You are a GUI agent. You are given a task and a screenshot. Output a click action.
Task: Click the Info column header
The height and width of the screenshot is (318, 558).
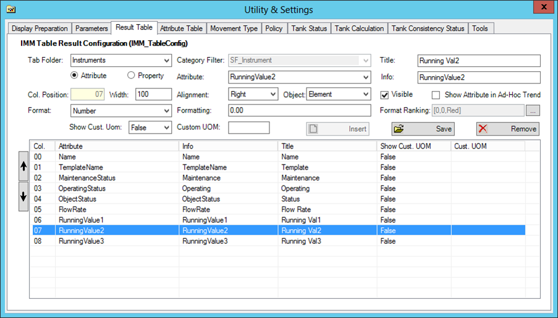(229, 146)
